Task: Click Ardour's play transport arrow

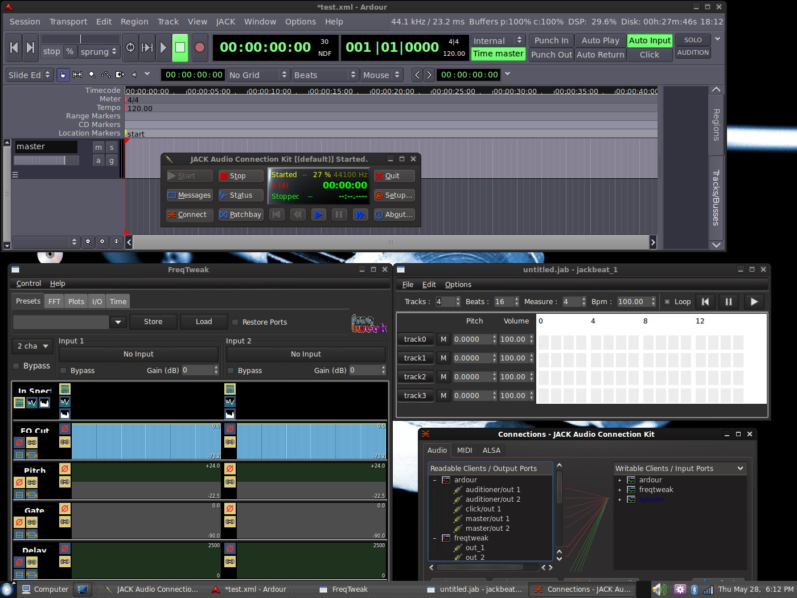Action: (163, 48)
